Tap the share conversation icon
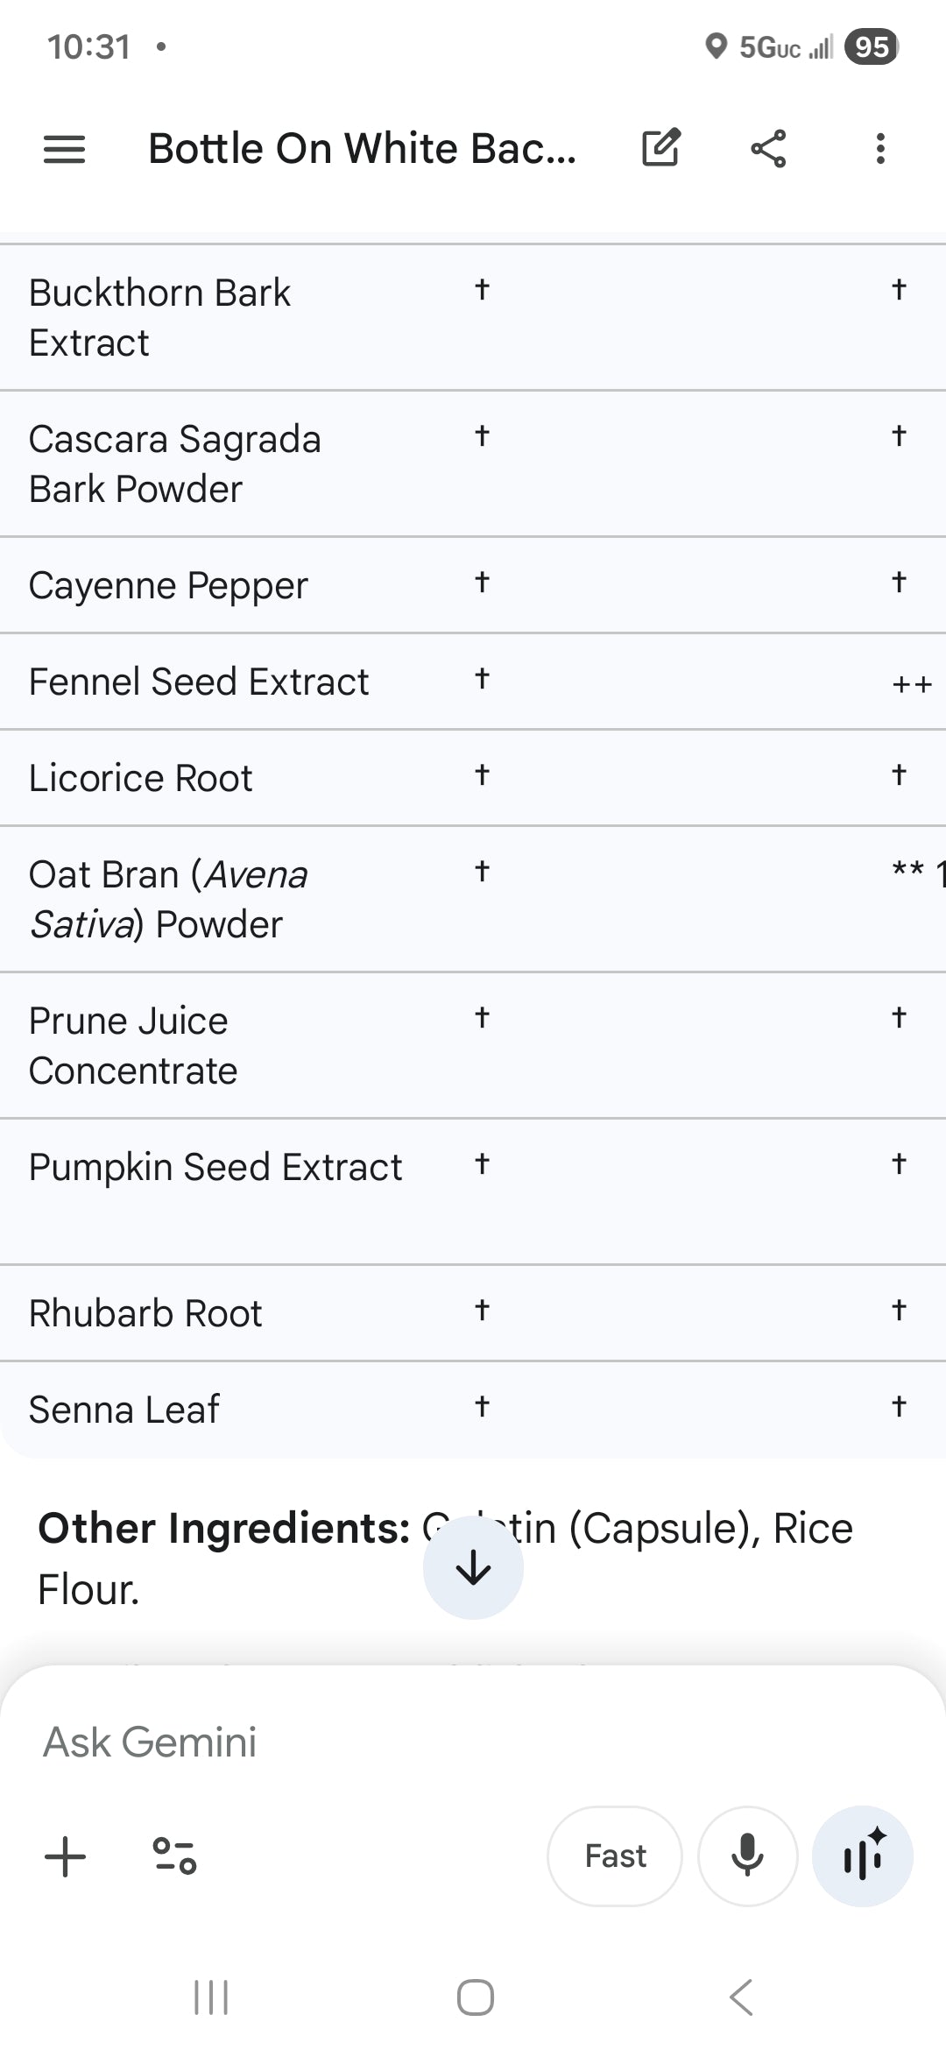 (x=768, y=148)
